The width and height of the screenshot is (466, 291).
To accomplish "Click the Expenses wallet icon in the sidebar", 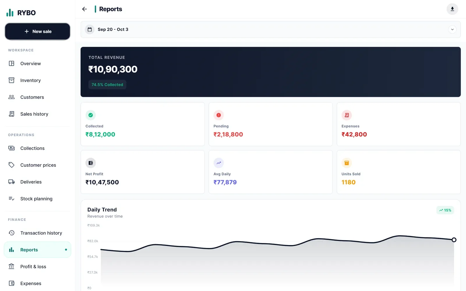I will 11,283.
